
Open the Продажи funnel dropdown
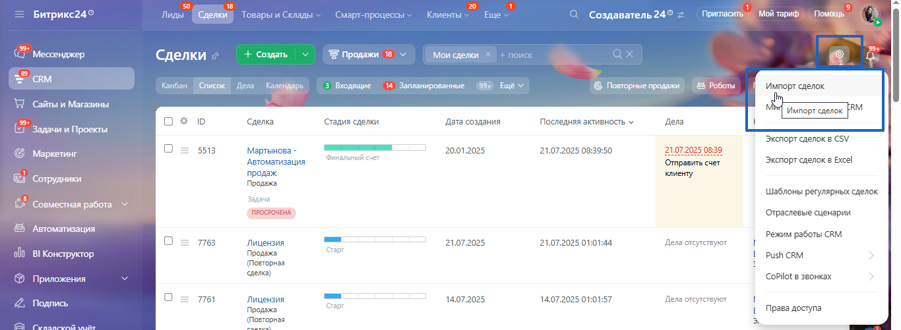tap(368, 55)
